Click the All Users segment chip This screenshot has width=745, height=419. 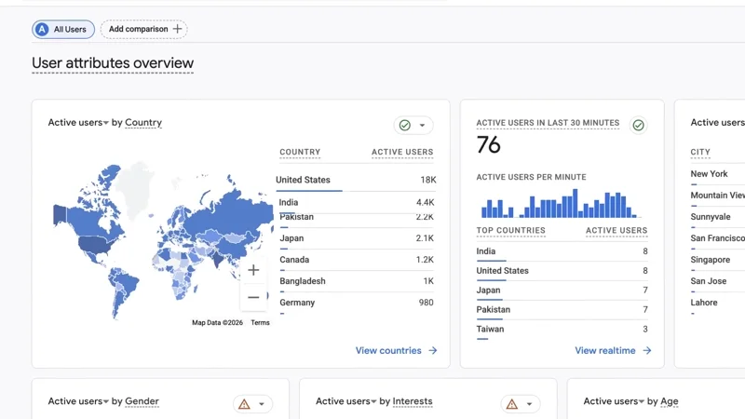[63, 30]
